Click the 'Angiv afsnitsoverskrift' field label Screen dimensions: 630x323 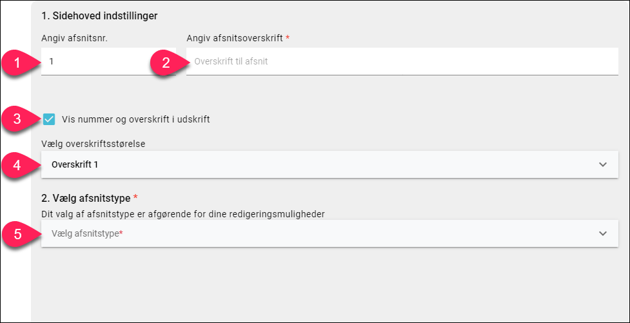coord(235,39)
